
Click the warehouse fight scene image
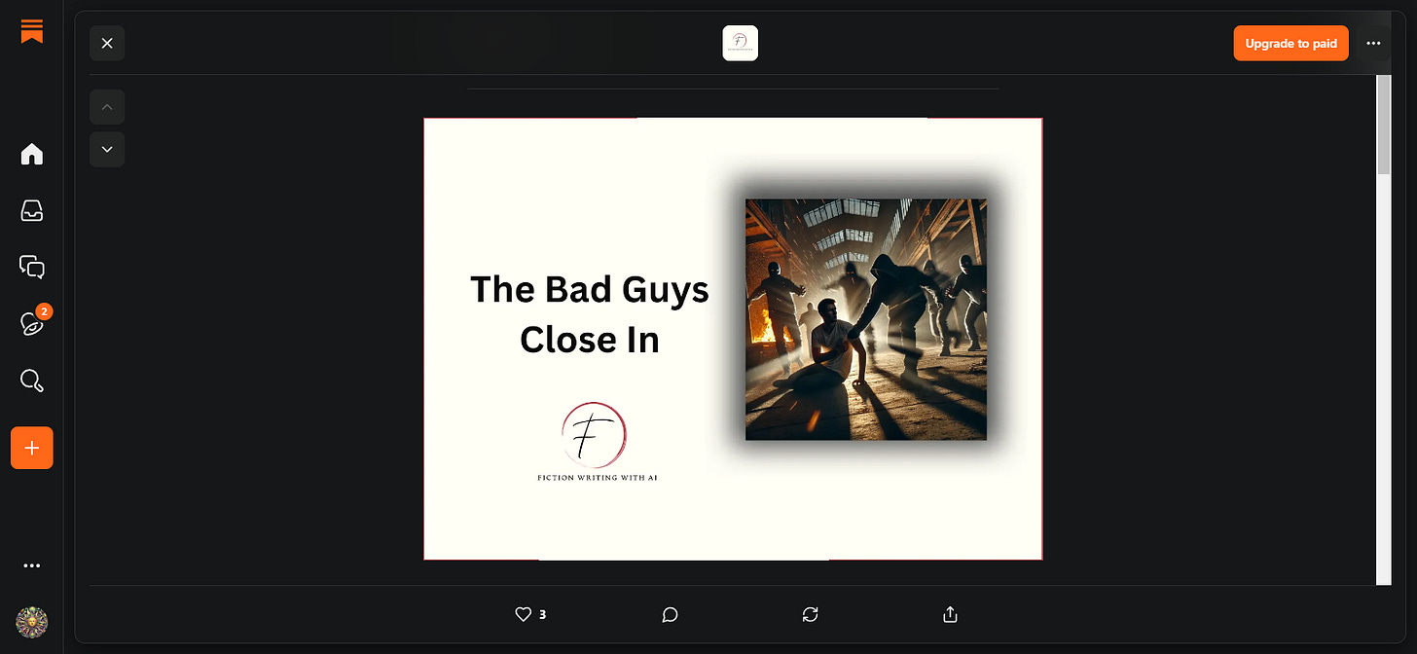[x=866, y=319]
